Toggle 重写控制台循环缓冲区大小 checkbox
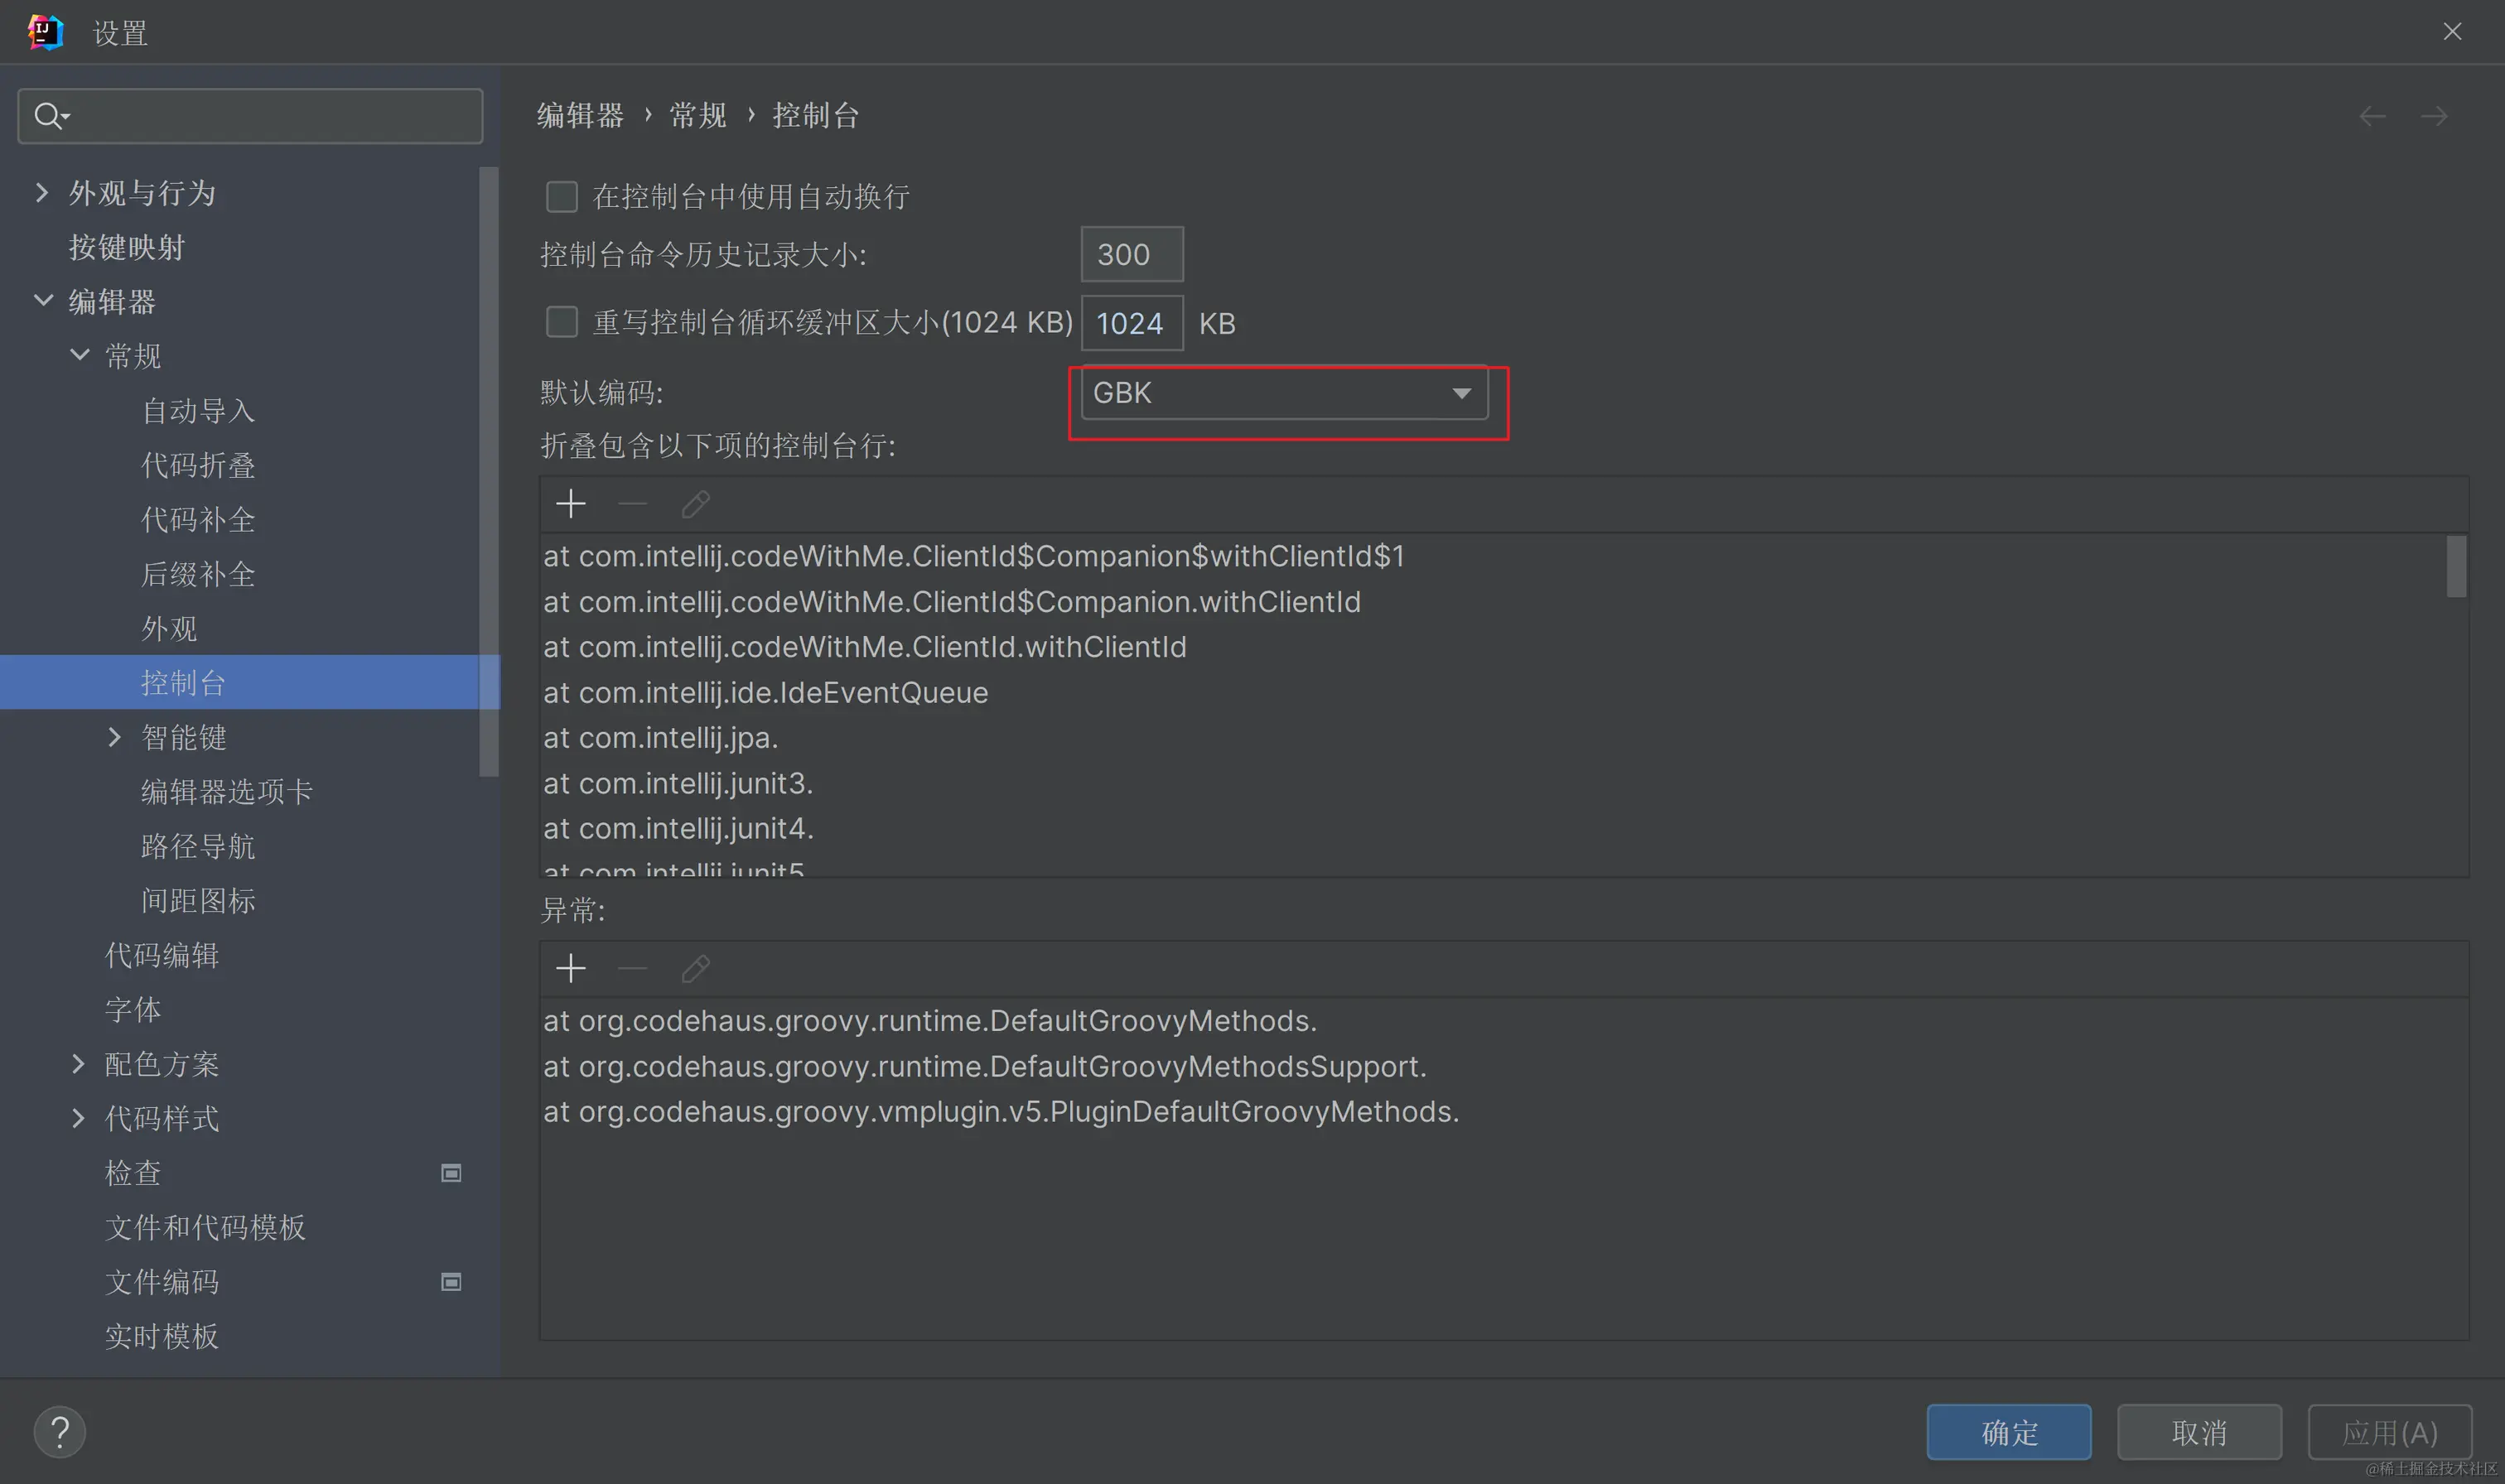2505x1484 pixels. [x=562, y=322]
